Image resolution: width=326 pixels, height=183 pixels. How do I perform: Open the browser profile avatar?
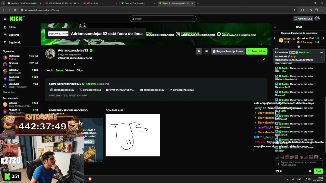click(317, 10)
